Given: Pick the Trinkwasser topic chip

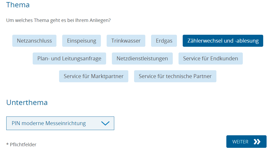Looking at the screenshot, I should coord(126,41).
